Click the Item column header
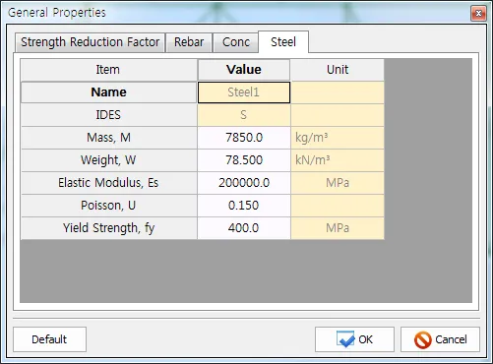 (x=108, y=70)
